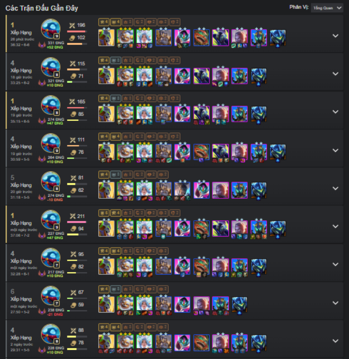
Task: Click the damage bar under 211
Action: point(77,222)
